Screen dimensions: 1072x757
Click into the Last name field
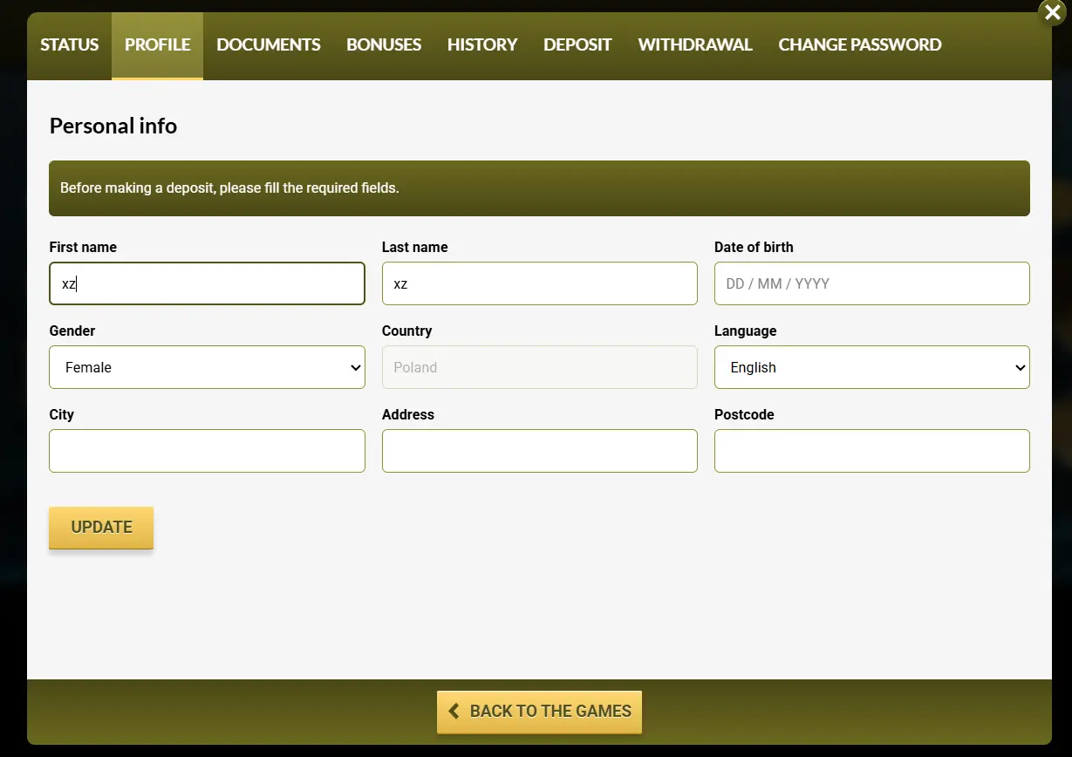click(x=540, y=283)
